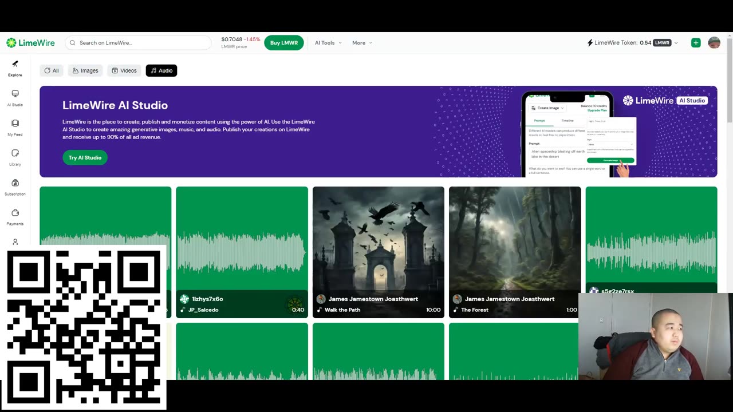The image size is (733, 412).
Task: Click the -1.45% price change text
Action: (252, 39)
